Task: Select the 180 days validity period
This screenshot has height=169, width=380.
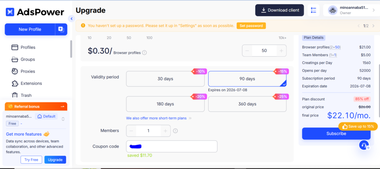Action: [165, 104]
